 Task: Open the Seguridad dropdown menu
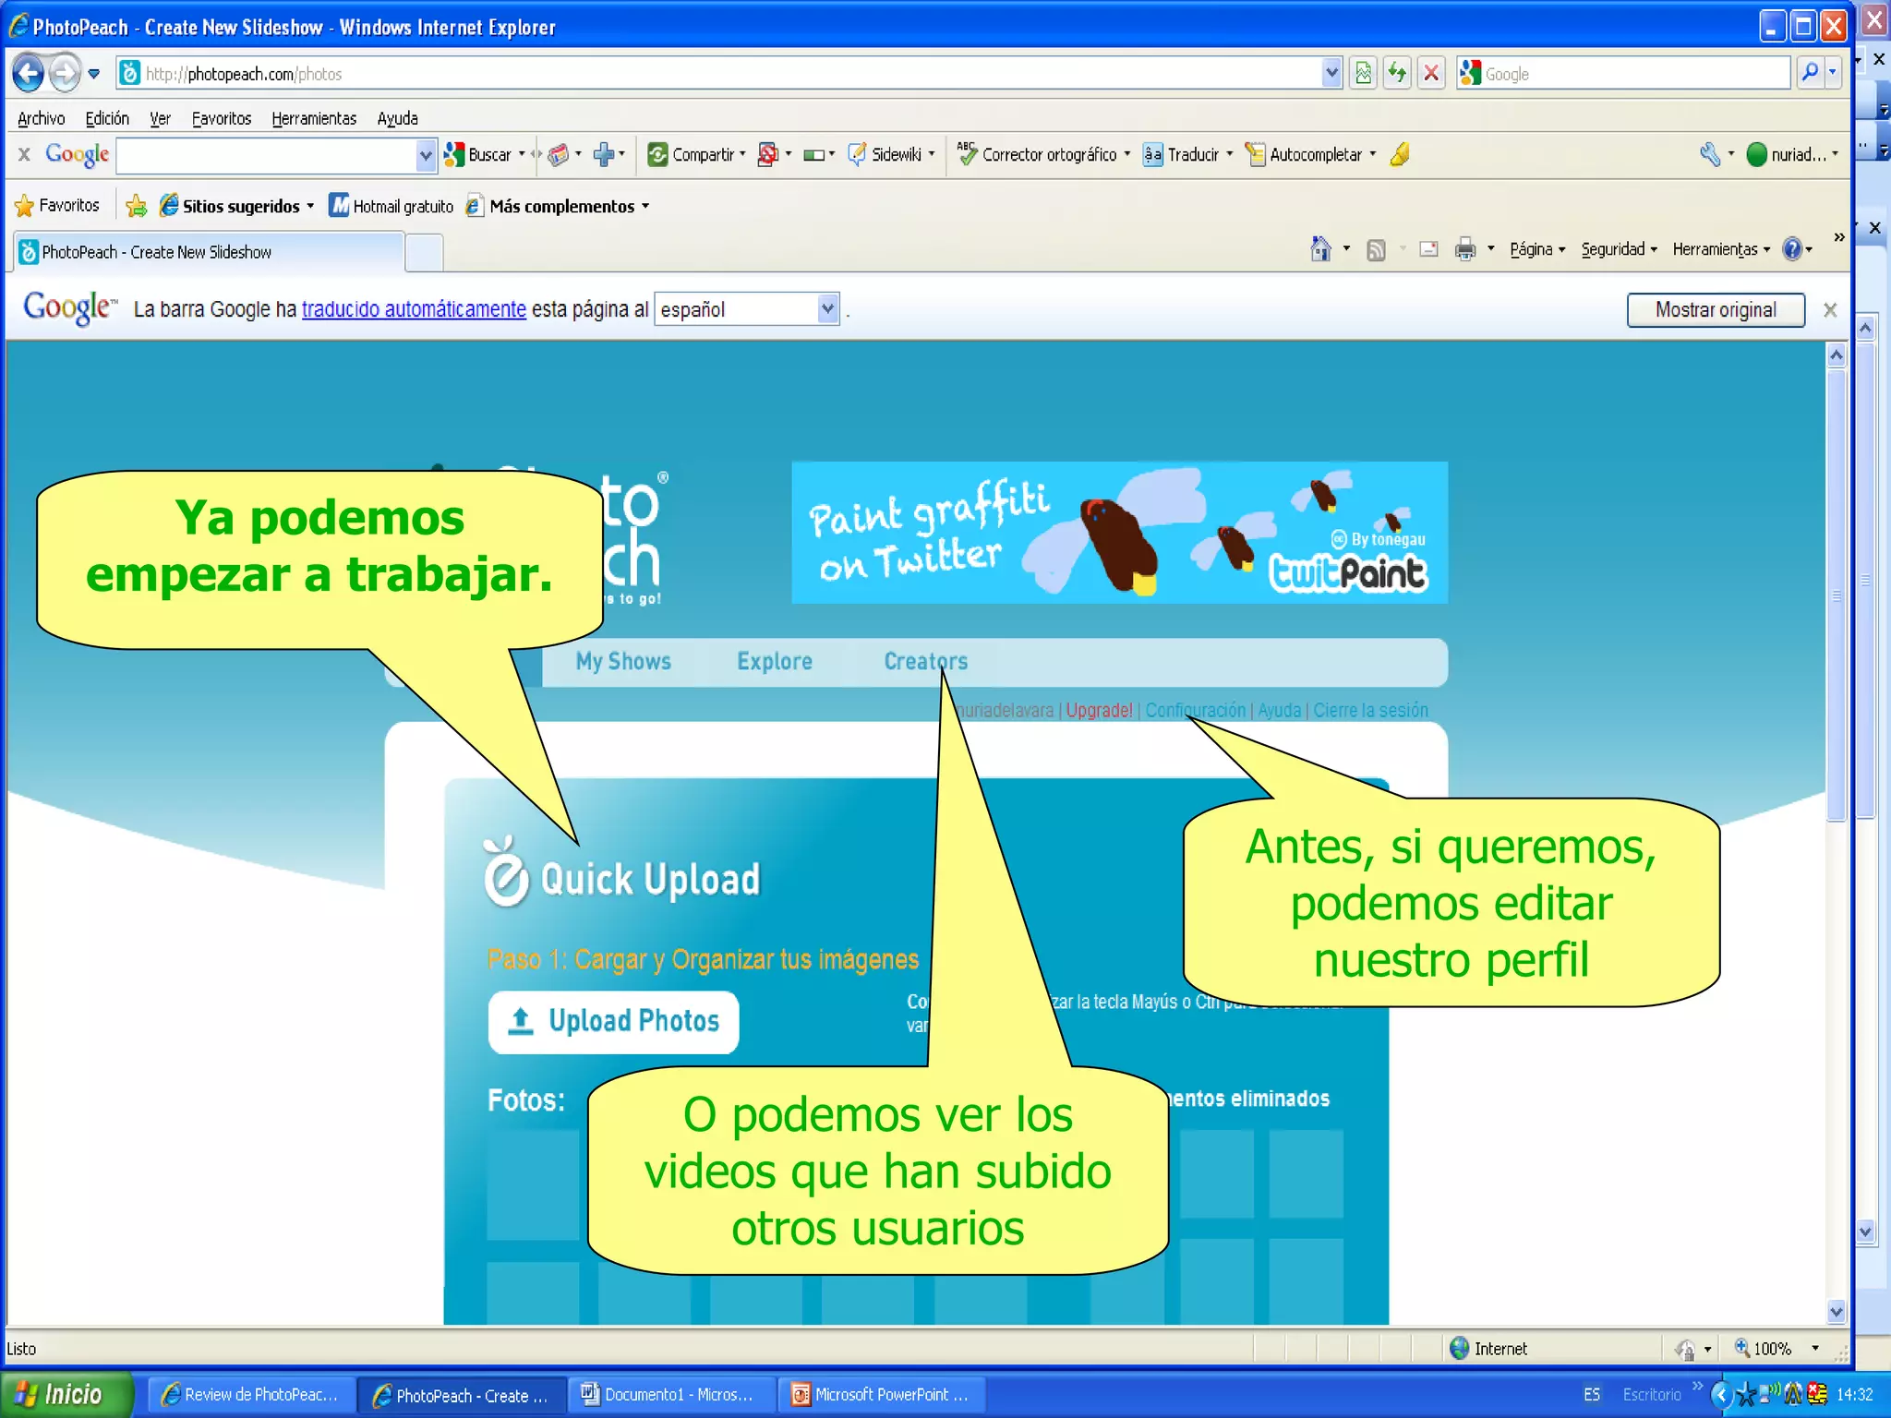click(x=1620, y=249)
